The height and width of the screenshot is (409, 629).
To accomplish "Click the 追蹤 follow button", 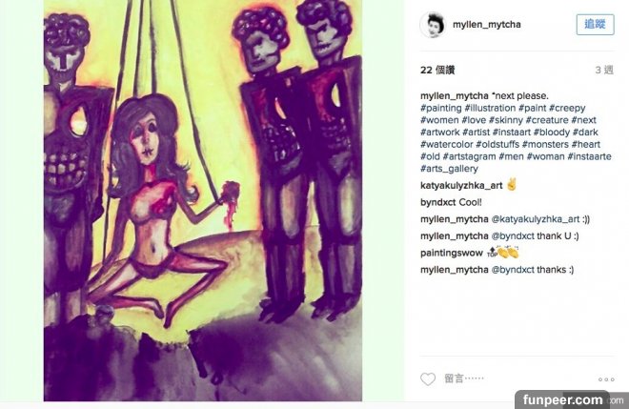I will [x=595, y=25].
